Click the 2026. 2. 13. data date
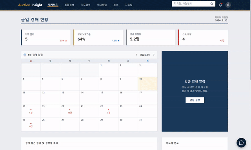The height and width of the screenshot is (150, 251). 222,20
